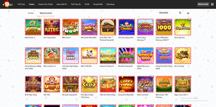Click the Mạt Chược 2 title

click(x=30, y=37)
